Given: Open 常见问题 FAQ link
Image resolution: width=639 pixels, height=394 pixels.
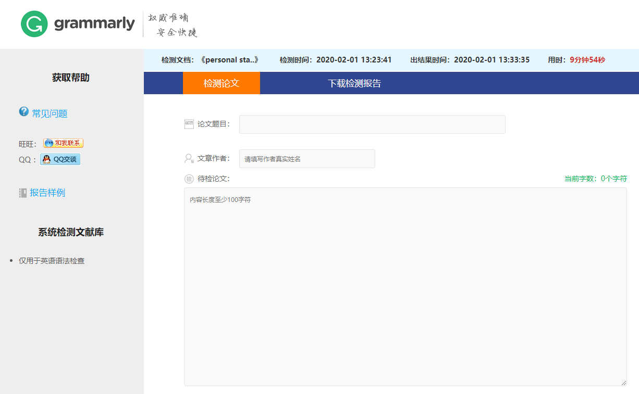Looking at the screenshot, I should point(50,113).
